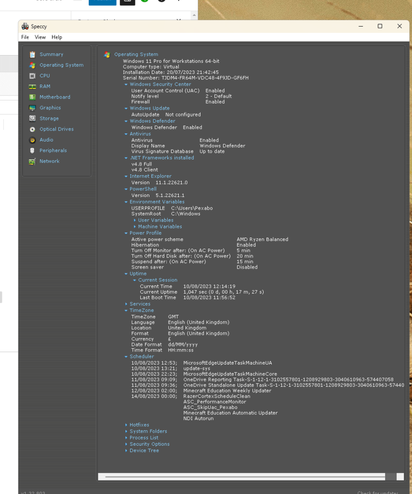Collapse the Current Session subsection

134,280
